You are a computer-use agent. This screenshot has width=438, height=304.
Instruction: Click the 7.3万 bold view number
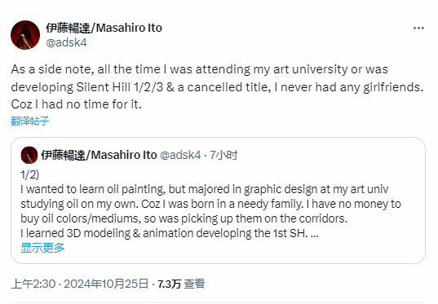pyautogui.click(x=170, y=284)
